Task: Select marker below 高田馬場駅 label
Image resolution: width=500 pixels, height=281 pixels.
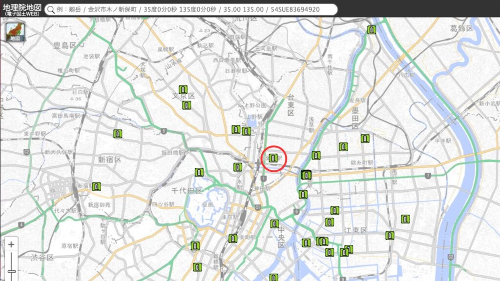Action: coord(118,134)
